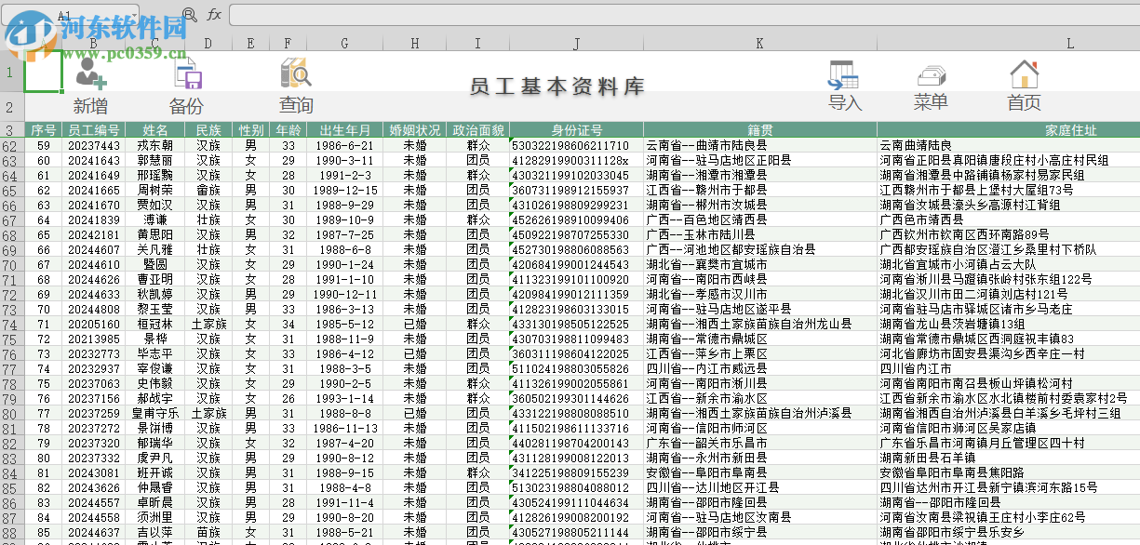Click the 家庭住址 column header cell
The image size is (1140, 545).
point(1072,130)
